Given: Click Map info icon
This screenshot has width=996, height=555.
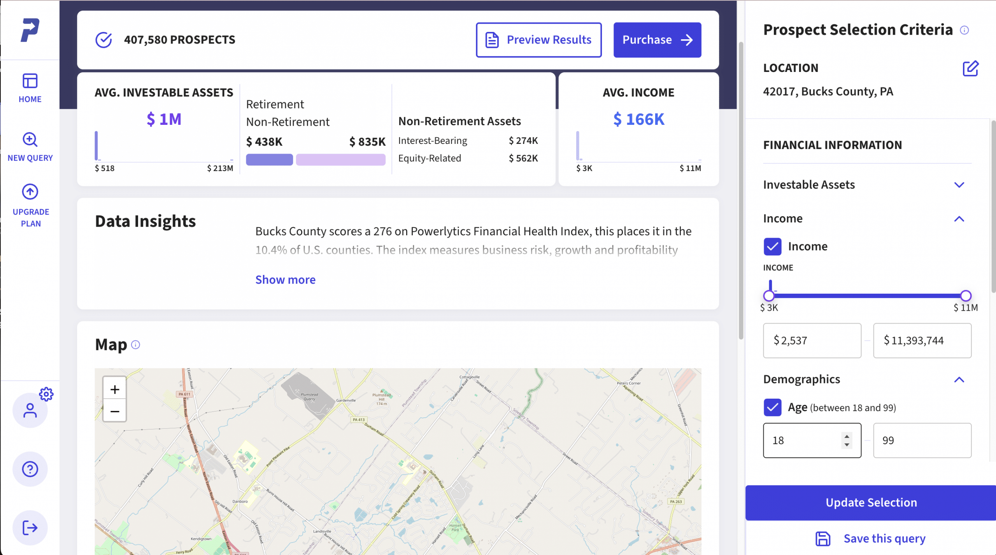Looking at the screenshot, I should coord(135,345).
